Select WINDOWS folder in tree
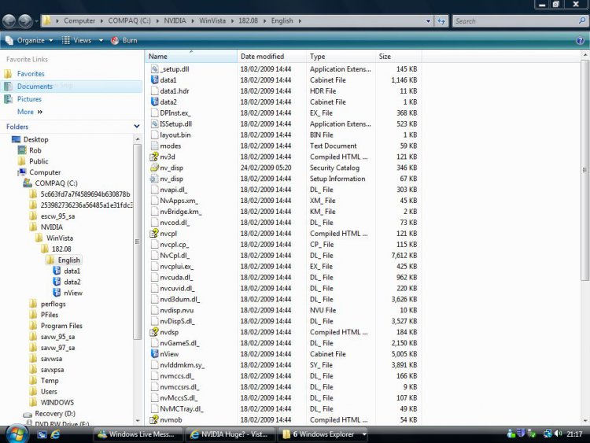 point(57,402)
